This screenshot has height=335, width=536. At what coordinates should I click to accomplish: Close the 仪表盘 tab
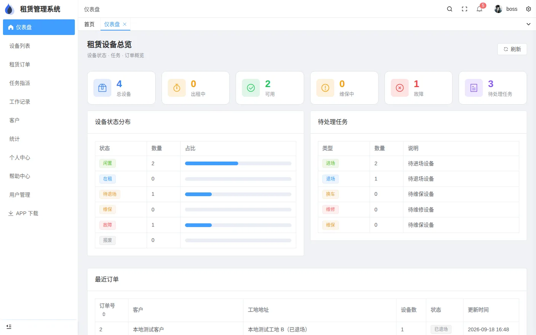pyautogui.click(x=125, y=24)
